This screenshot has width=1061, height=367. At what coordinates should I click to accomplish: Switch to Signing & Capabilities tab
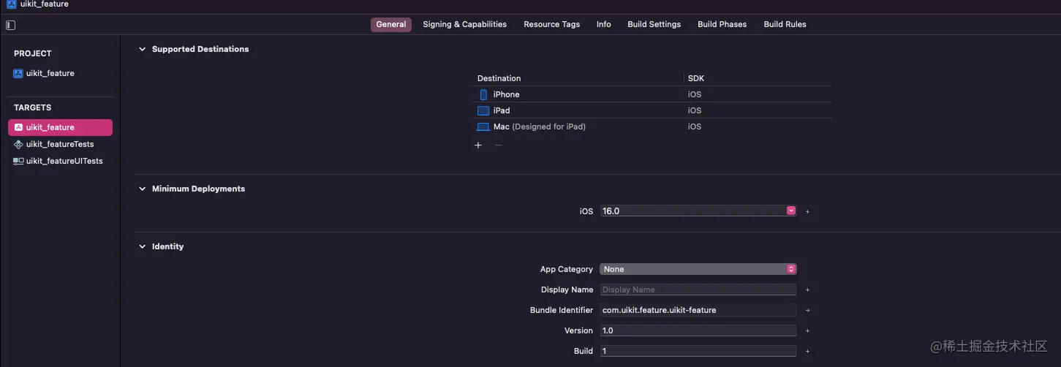[x=464, y=24]
